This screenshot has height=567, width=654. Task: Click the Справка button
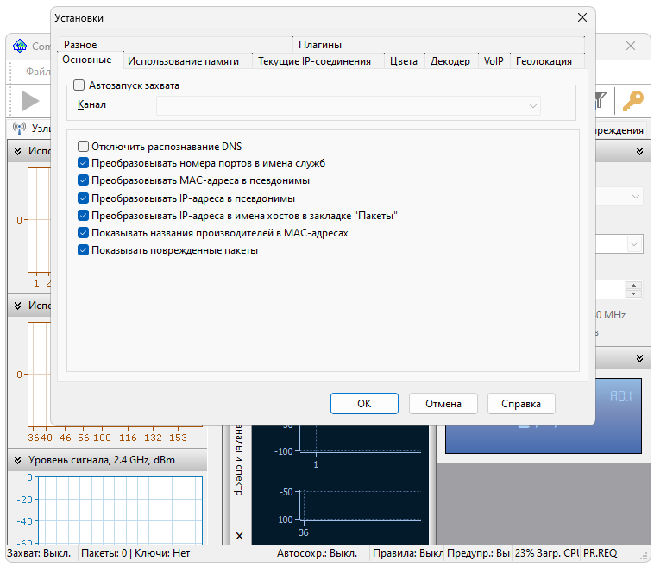pyautogui.click(x=521, y=403)
